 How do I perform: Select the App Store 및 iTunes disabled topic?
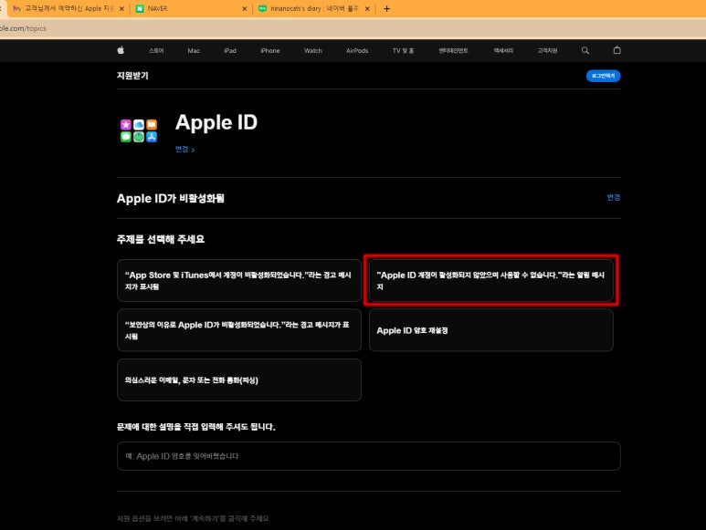(x=239, y=281)
